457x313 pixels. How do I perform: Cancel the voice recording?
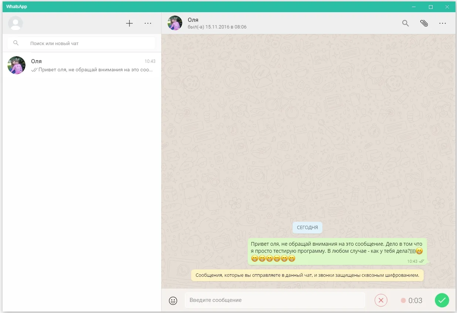point(381,300)
